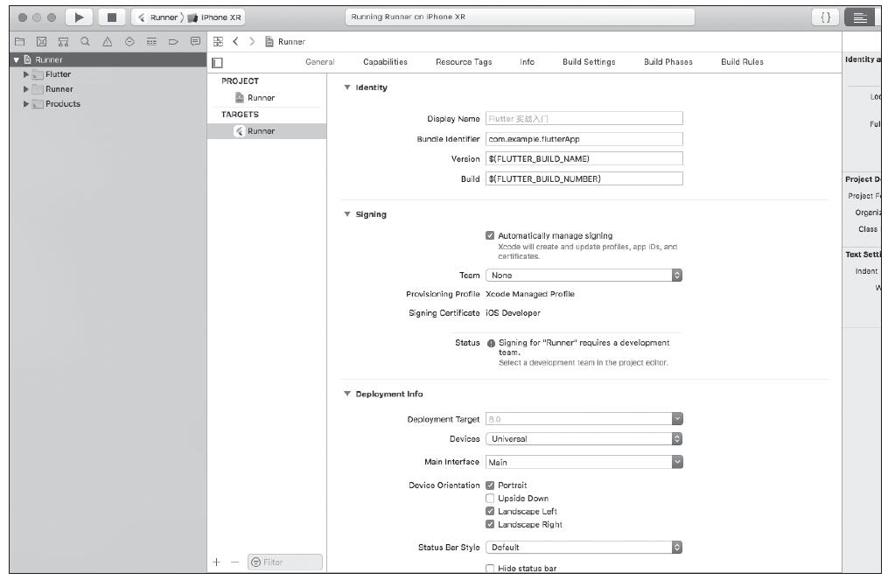The width and height of the screenshot is (888, 580).
Task: Open the Capabilities tab
Action: (385, 62)
